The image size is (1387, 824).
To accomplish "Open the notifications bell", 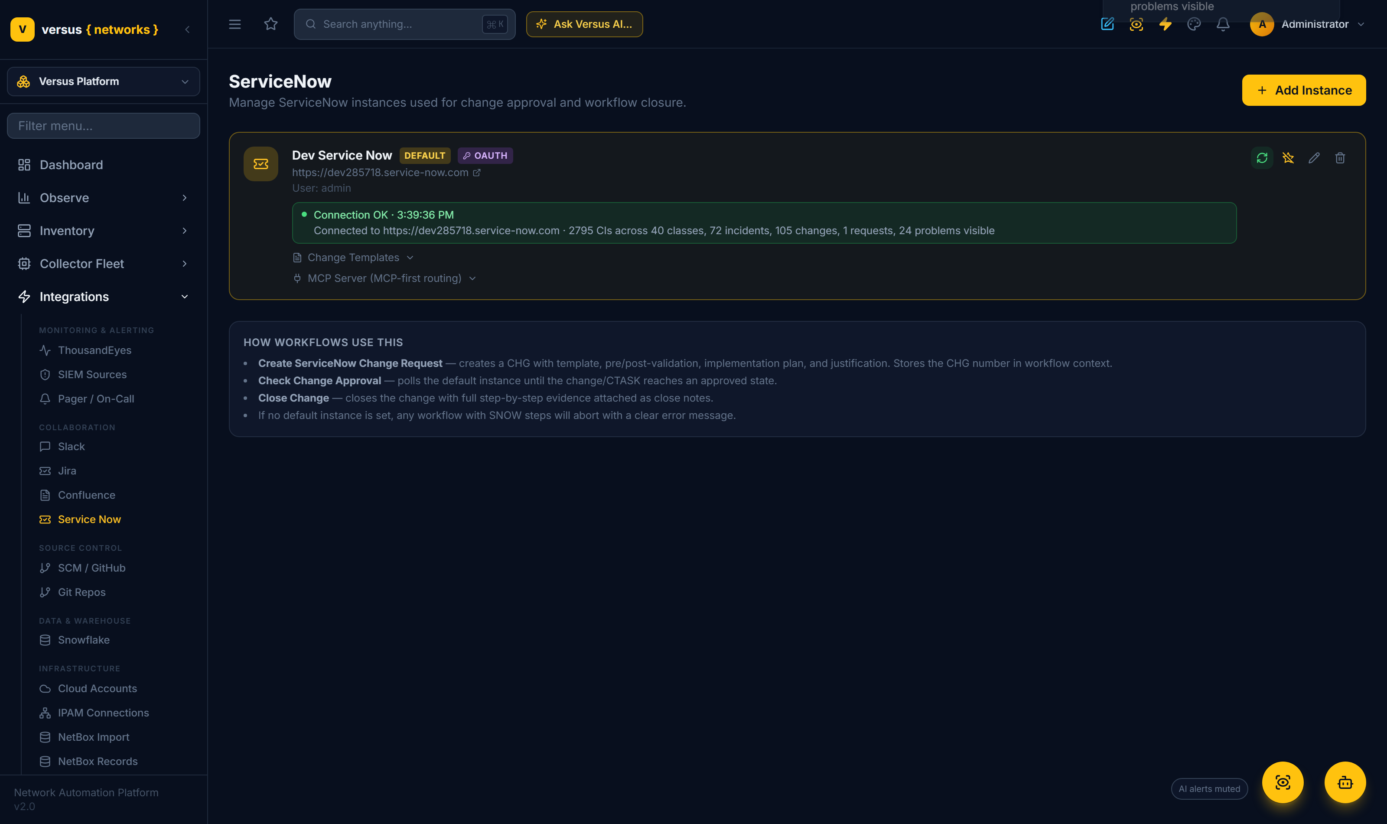I will 1223,24.
